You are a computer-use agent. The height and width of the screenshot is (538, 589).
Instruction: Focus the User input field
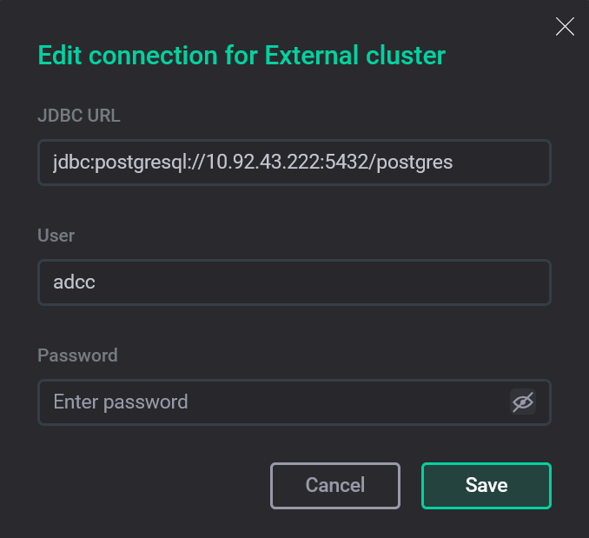tap(294, 282)
